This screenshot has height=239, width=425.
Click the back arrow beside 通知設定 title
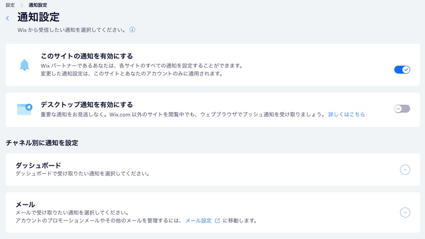point(8,18)
